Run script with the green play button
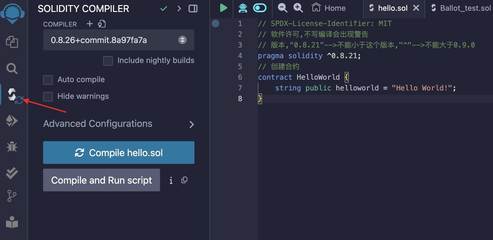Image resolution: width=493 pixels, height=240 pixels. [x=223, y=8]
